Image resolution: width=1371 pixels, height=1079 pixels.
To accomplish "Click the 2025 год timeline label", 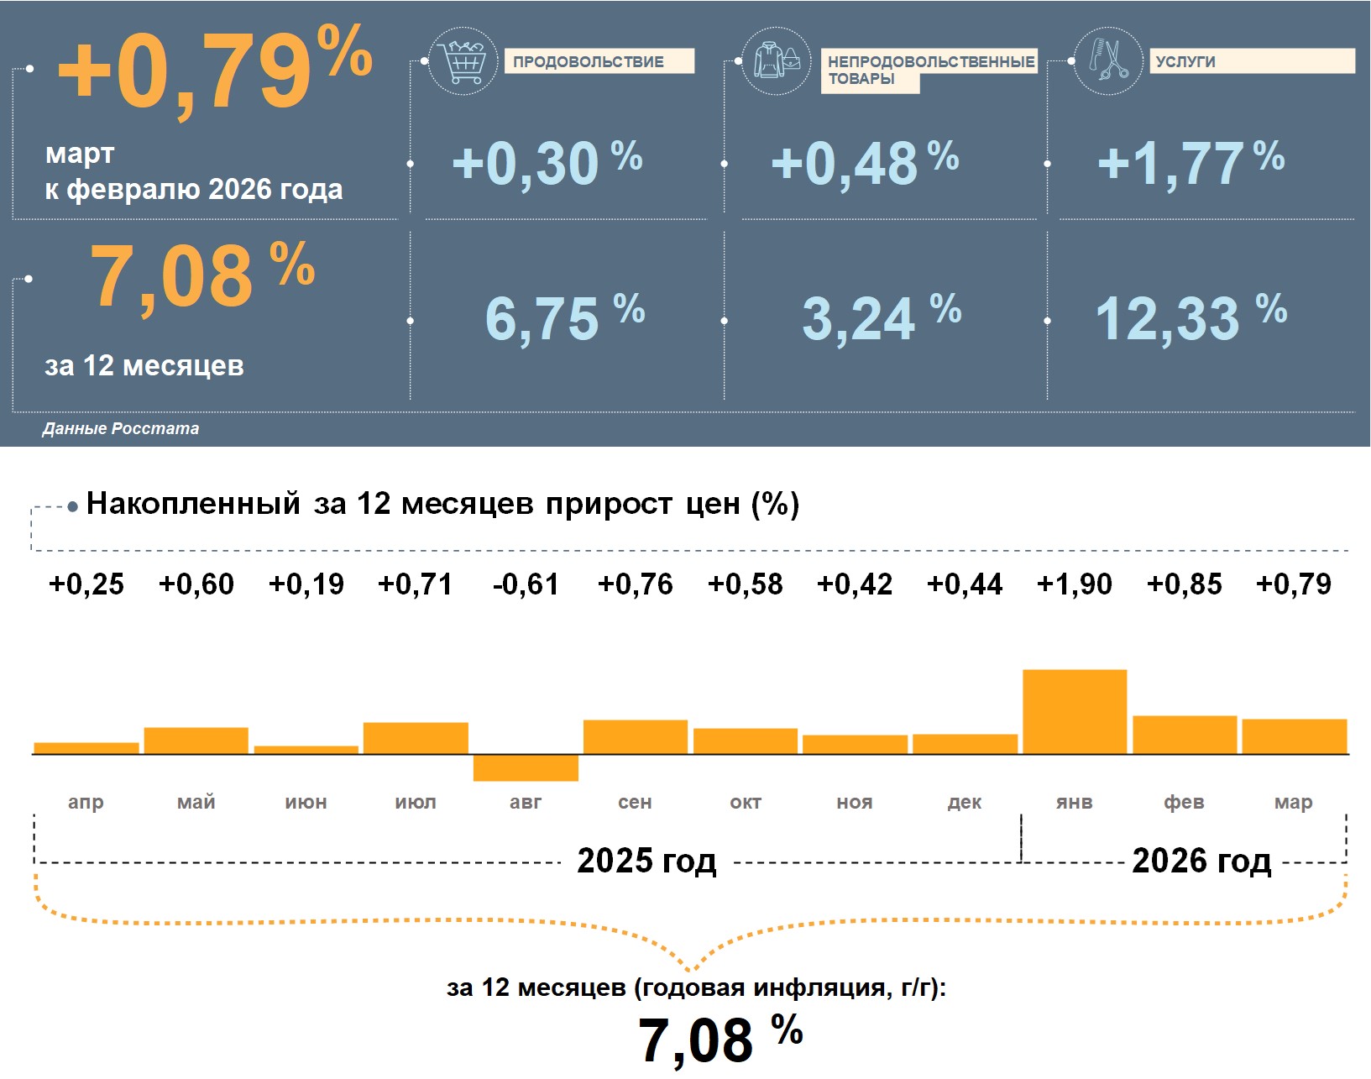I will 646,861.
